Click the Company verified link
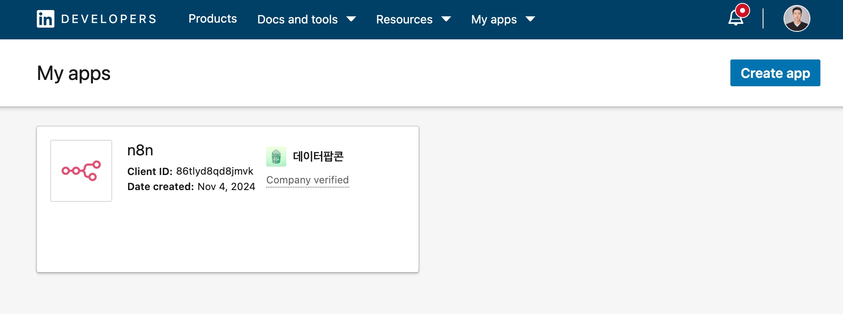Viewport: 843px width, 314px height. (307, 180)
